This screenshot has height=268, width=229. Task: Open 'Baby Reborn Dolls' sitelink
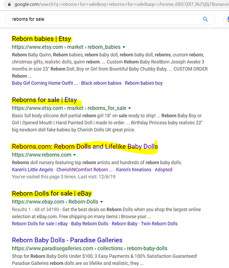90,224
